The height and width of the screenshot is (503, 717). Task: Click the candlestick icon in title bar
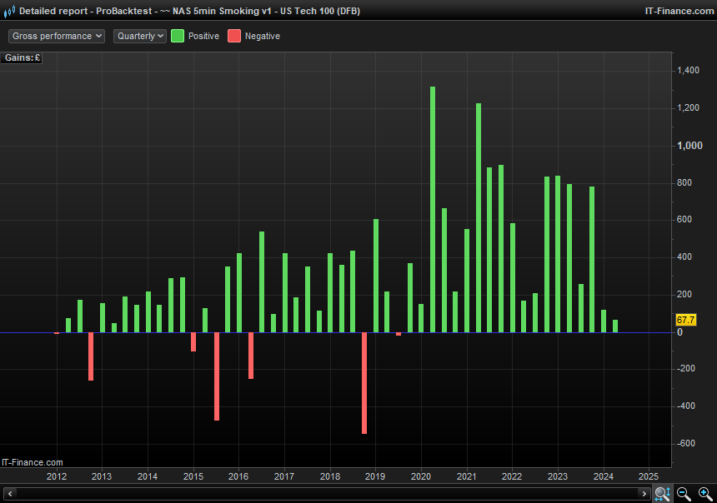click(8, 11)
